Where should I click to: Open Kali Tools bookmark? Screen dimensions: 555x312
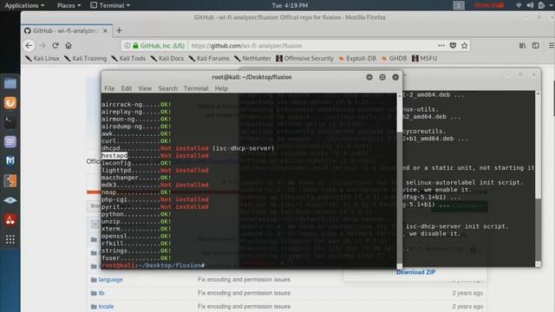(x=128, y=58)
